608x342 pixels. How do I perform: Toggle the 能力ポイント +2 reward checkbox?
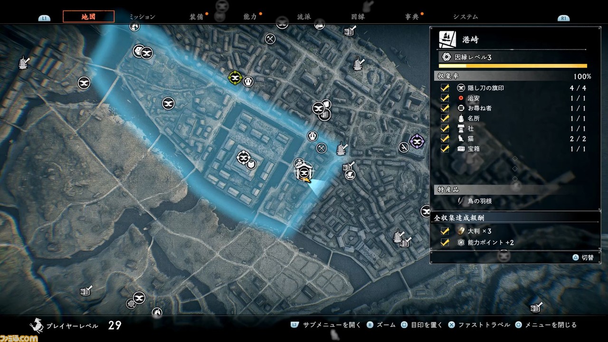pyautogui.click(x=445, y=242)
